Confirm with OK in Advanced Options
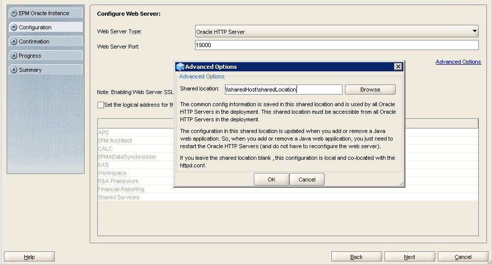The height and width of the screenshot is (265, 492). click(272, 180)
